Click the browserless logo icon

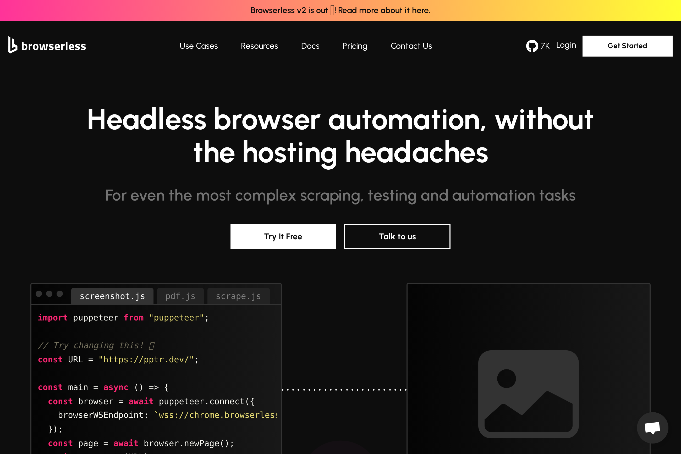pos(13,45)
